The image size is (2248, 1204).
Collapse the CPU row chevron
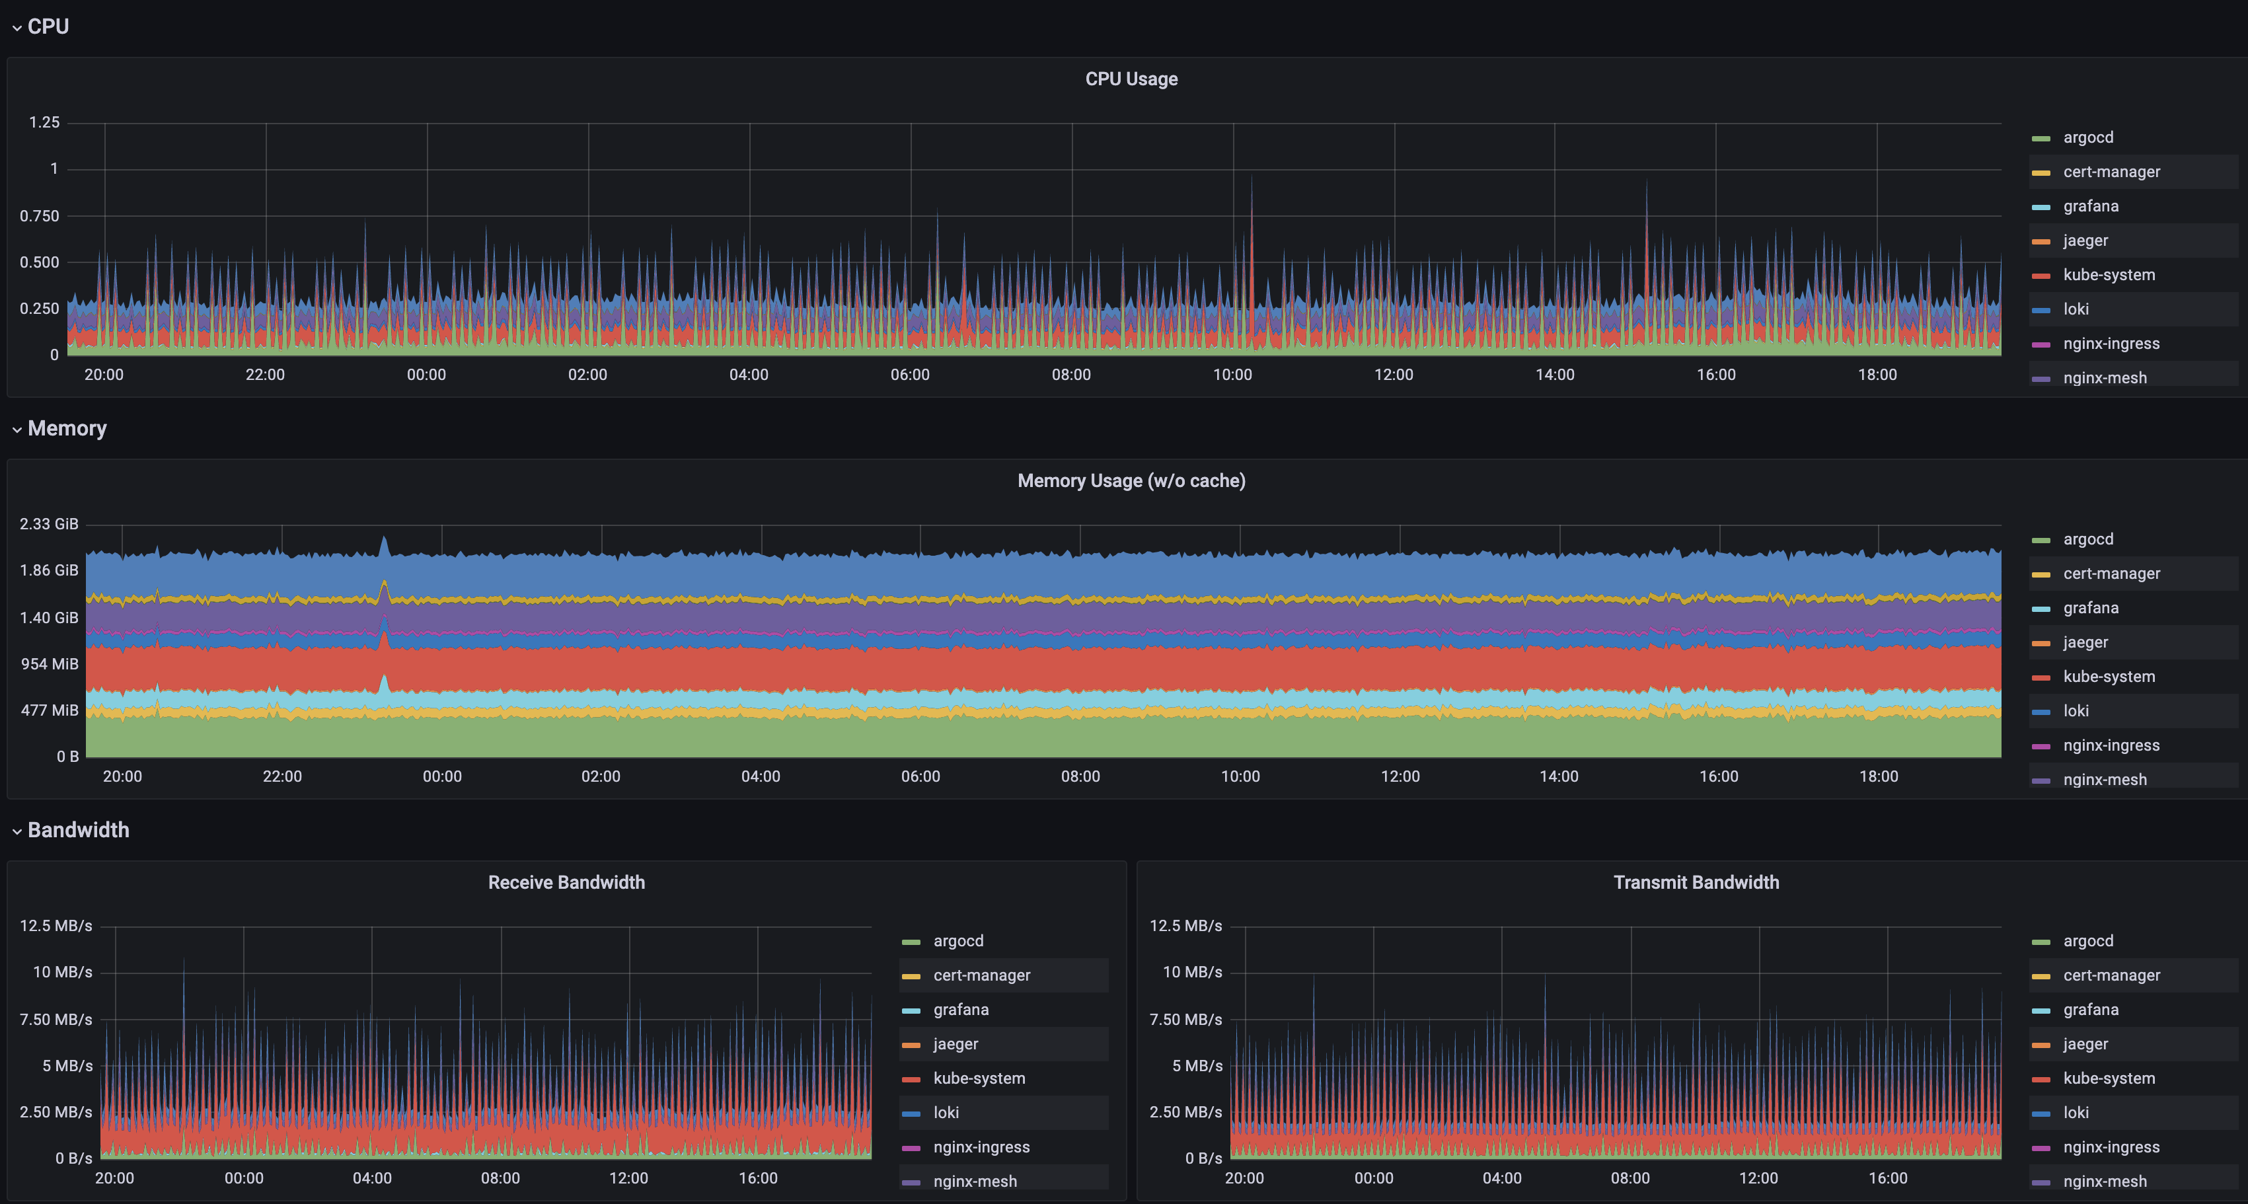pos(17,28)
